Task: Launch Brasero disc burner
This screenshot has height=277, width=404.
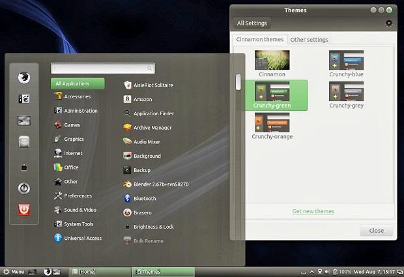Action: (137, 212)
